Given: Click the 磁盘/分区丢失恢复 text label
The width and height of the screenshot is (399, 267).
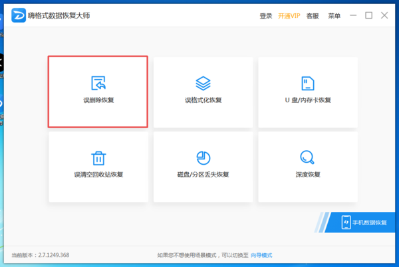Looking at the screenshot, I should (203, 175).
